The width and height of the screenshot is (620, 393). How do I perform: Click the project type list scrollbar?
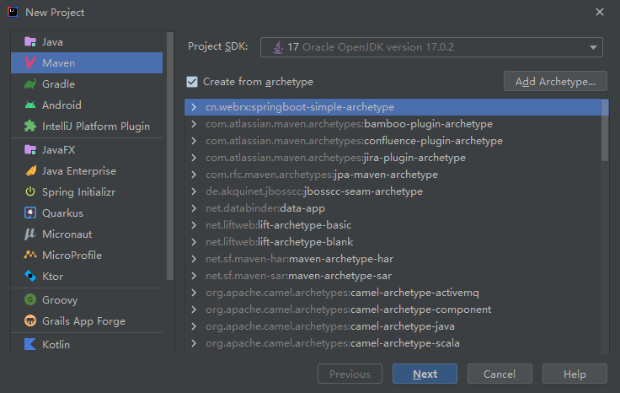[x=170, y=156]
